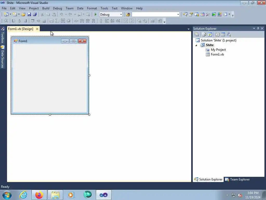Click the New Project toolbar icon
The width and height of the screenshot is (266, 200).
6,15
